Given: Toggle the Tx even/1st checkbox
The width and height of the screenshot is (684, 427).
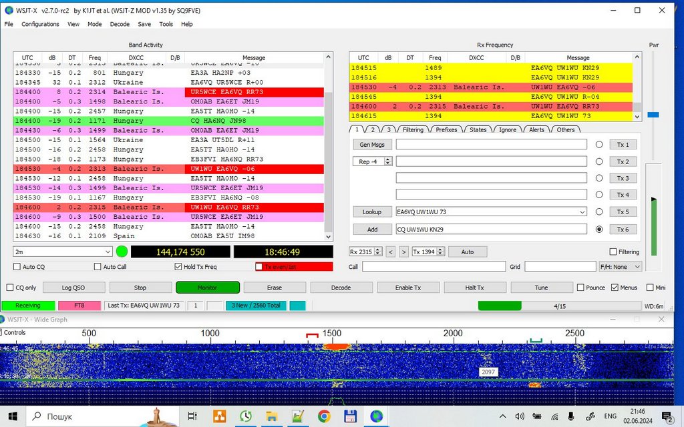Looking at the screenshot, I should coord(259,267).
